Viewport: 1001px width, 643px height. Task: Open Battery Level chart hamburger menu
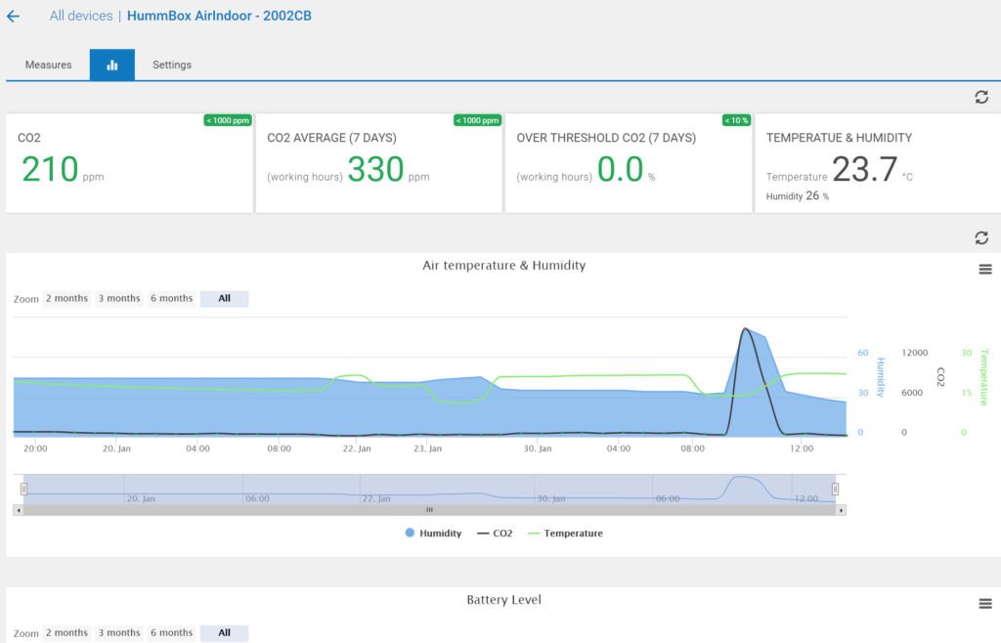[985, 604]
